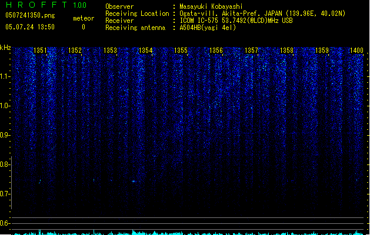This screenshot has width=370, height=235.
Task: Click the 0.6 kHz frequency axis label
Action: pyautogui.click(x=5, y=223)
